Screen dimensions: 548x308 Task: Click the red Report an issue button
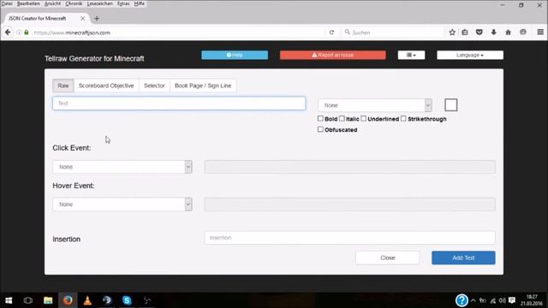[x=333, y=55]
